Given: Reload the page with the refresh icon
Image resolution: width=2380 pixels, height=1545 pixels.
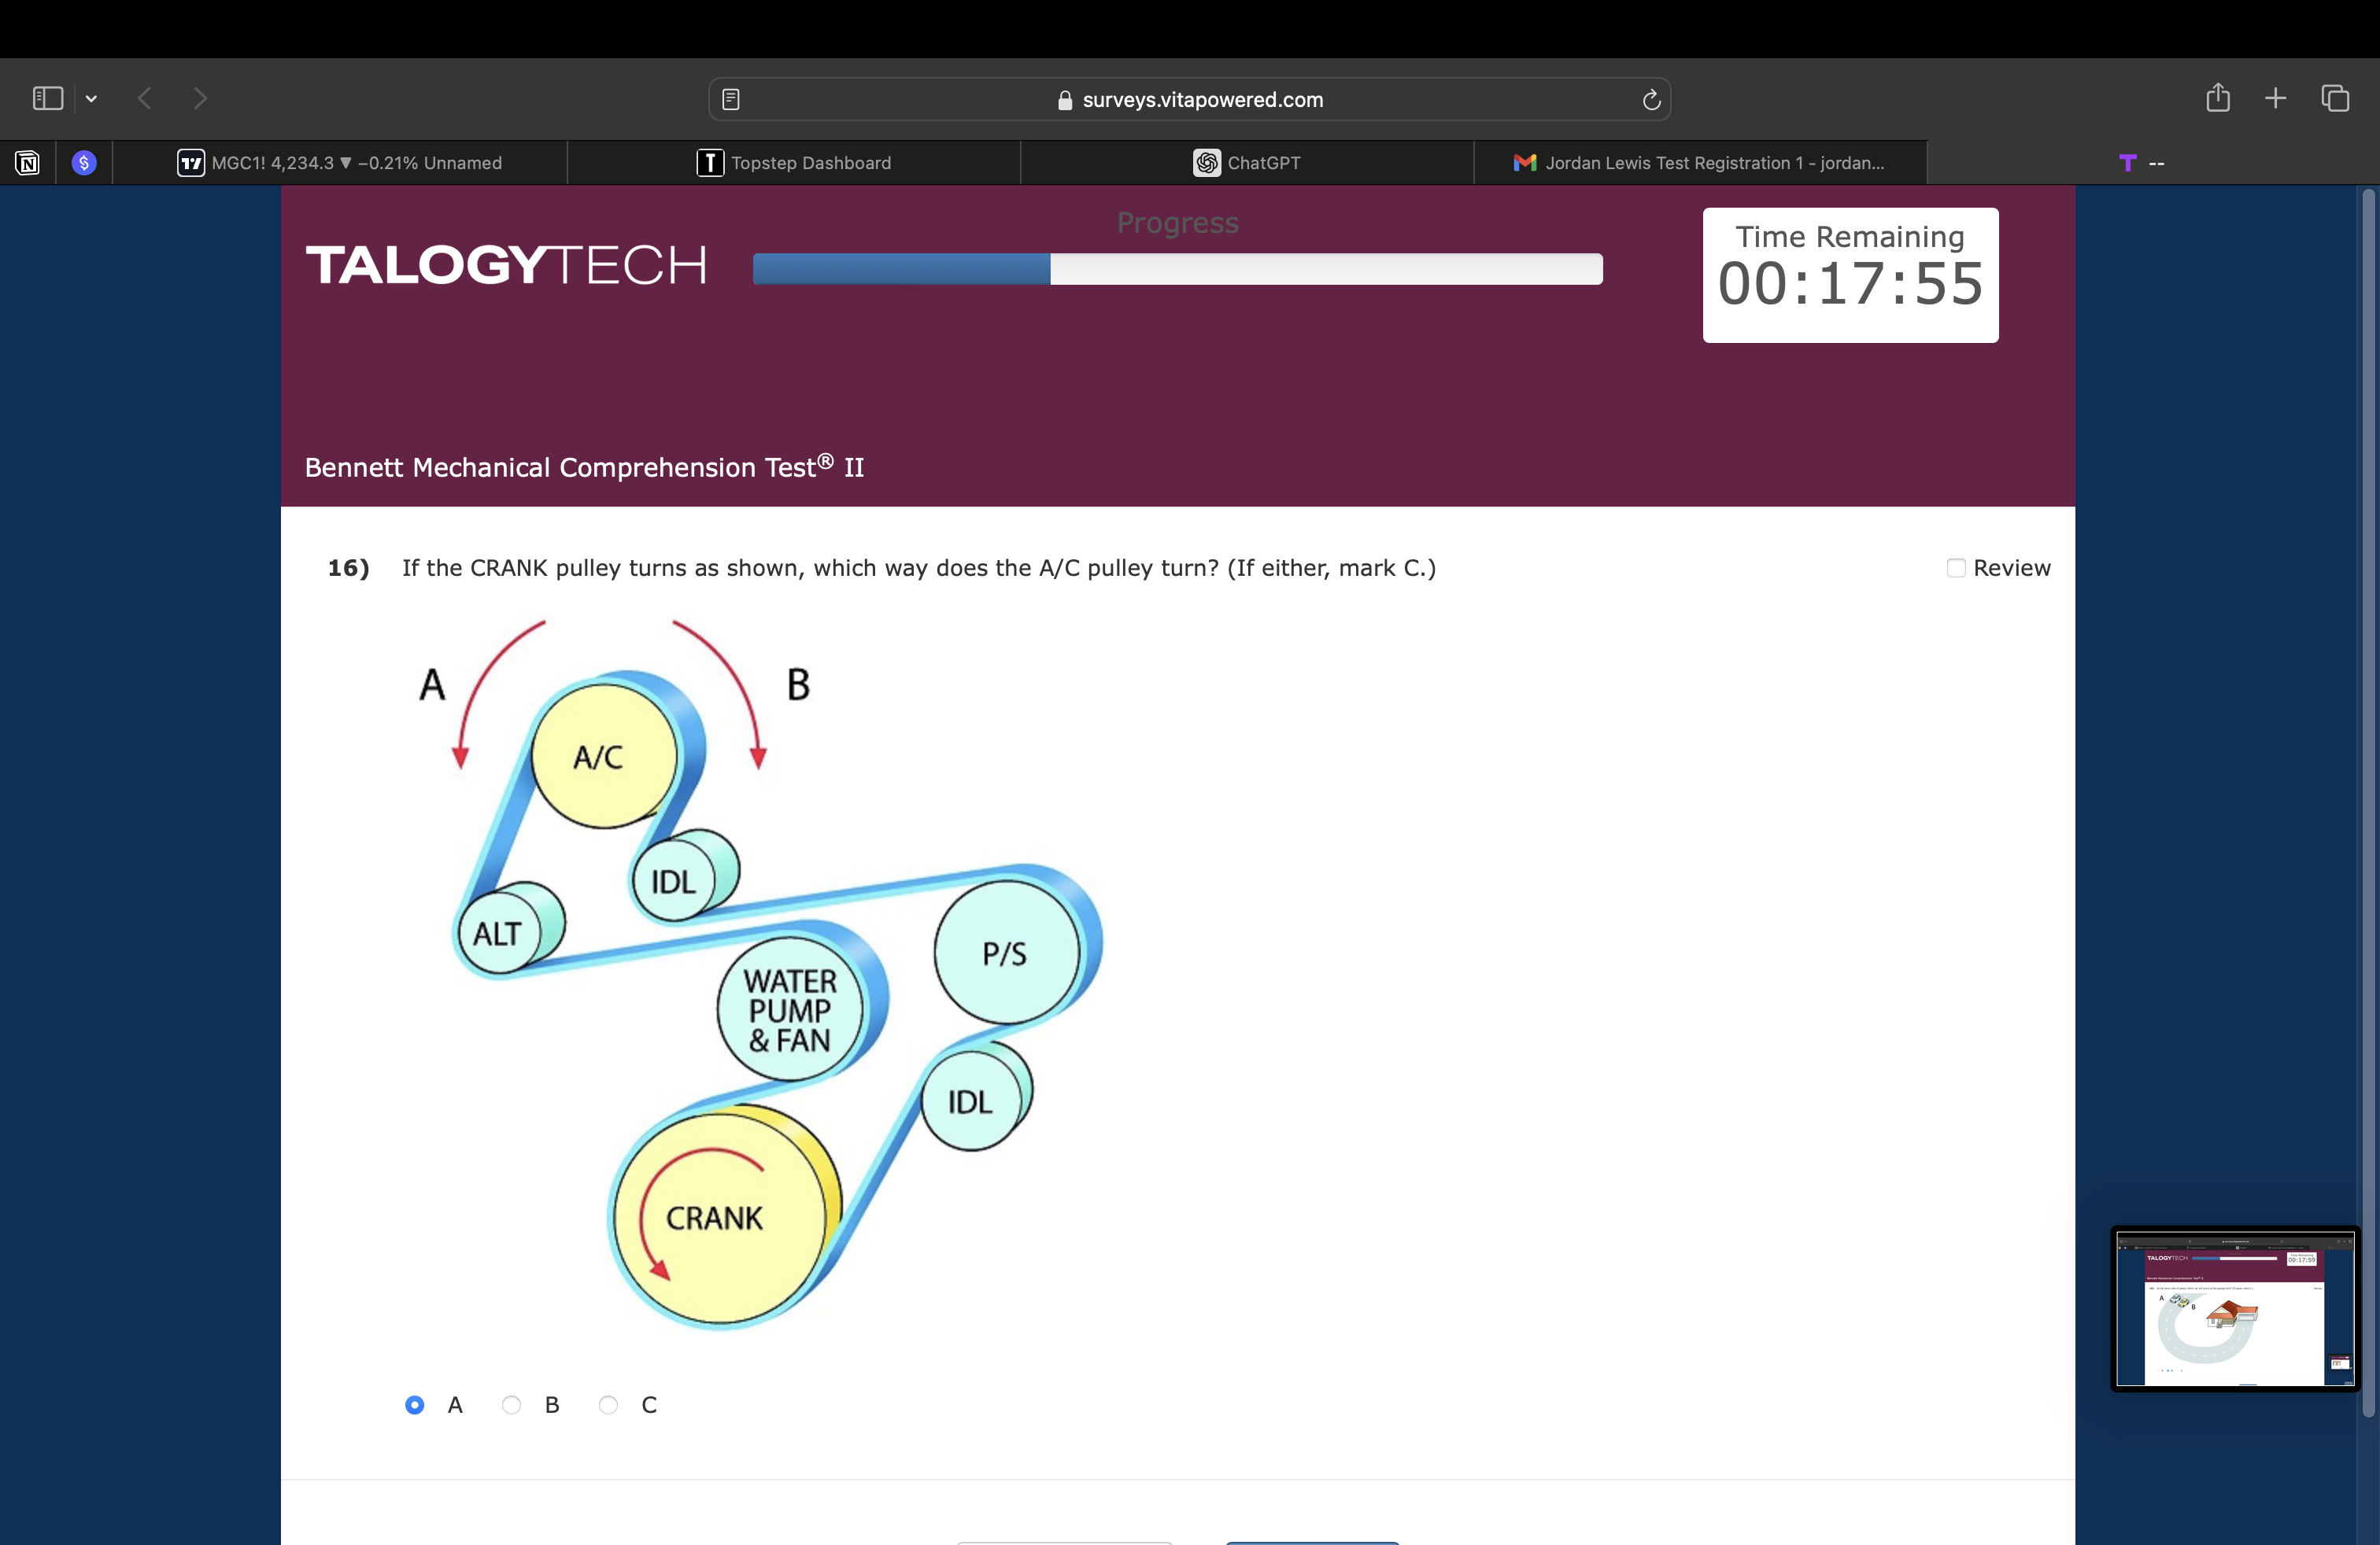Looking at the screenshot, I should pos(1651,99).
